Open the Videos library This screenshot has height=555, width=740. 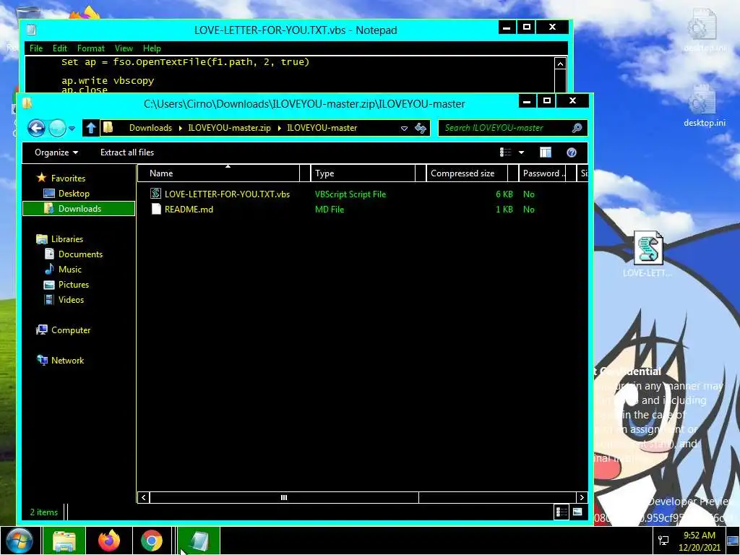71,300
